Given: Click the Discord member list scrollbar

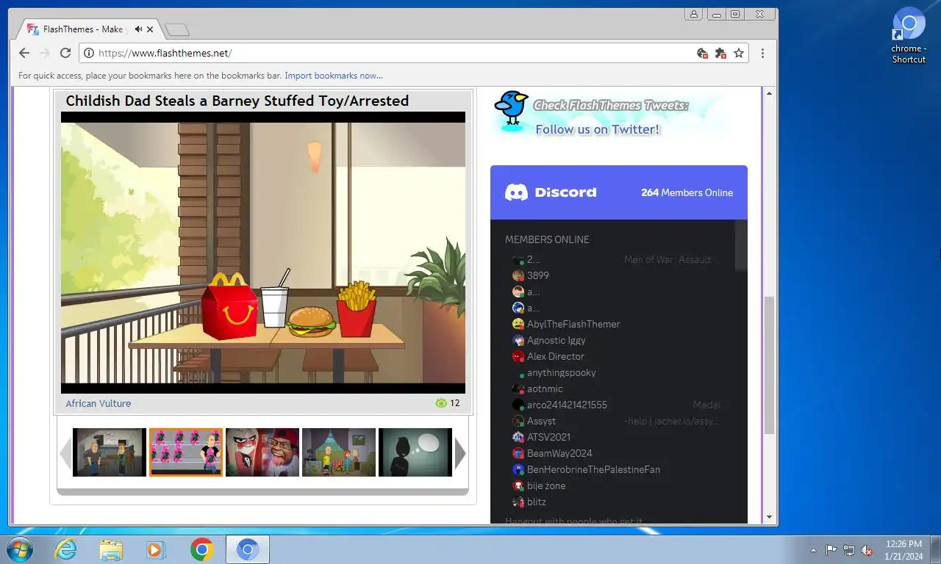Looking at the screenshot, I should pyautogui.click(x=741, y=246).
